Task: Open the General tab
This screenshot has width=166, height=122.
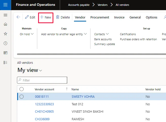Action: coord(135,17)
